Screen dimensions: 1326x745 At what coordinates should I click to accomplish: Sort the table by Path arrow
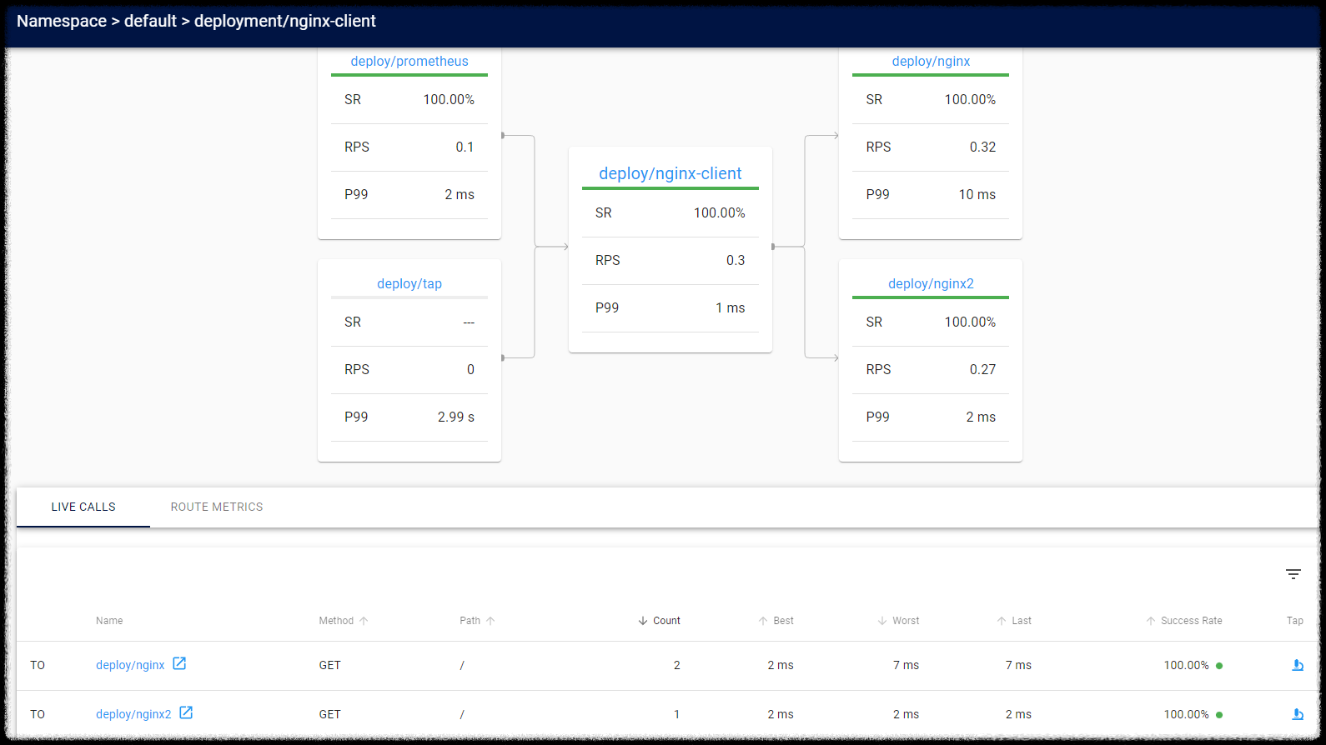pos(490,621)
